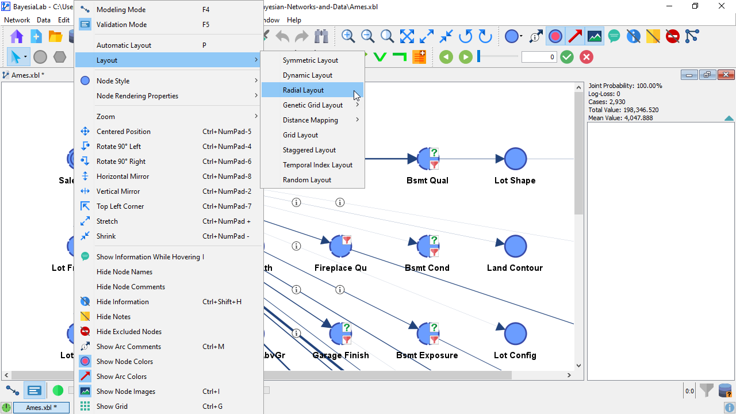The image size is (736, 414).
Task: Click the numeric input field showing 0
Action: (539, 57)
